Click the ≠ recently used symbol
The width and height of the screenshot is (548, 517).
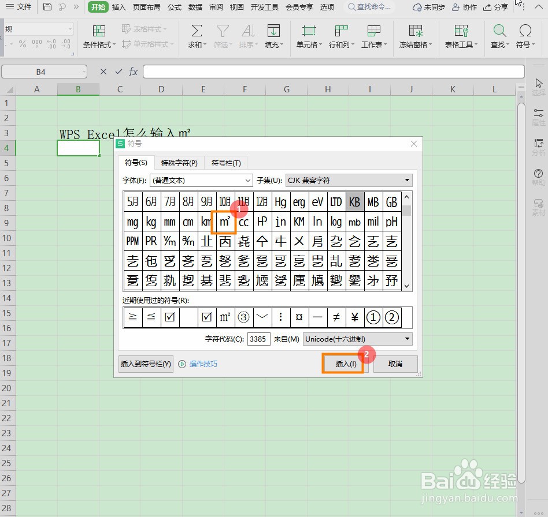coord(336,317)
